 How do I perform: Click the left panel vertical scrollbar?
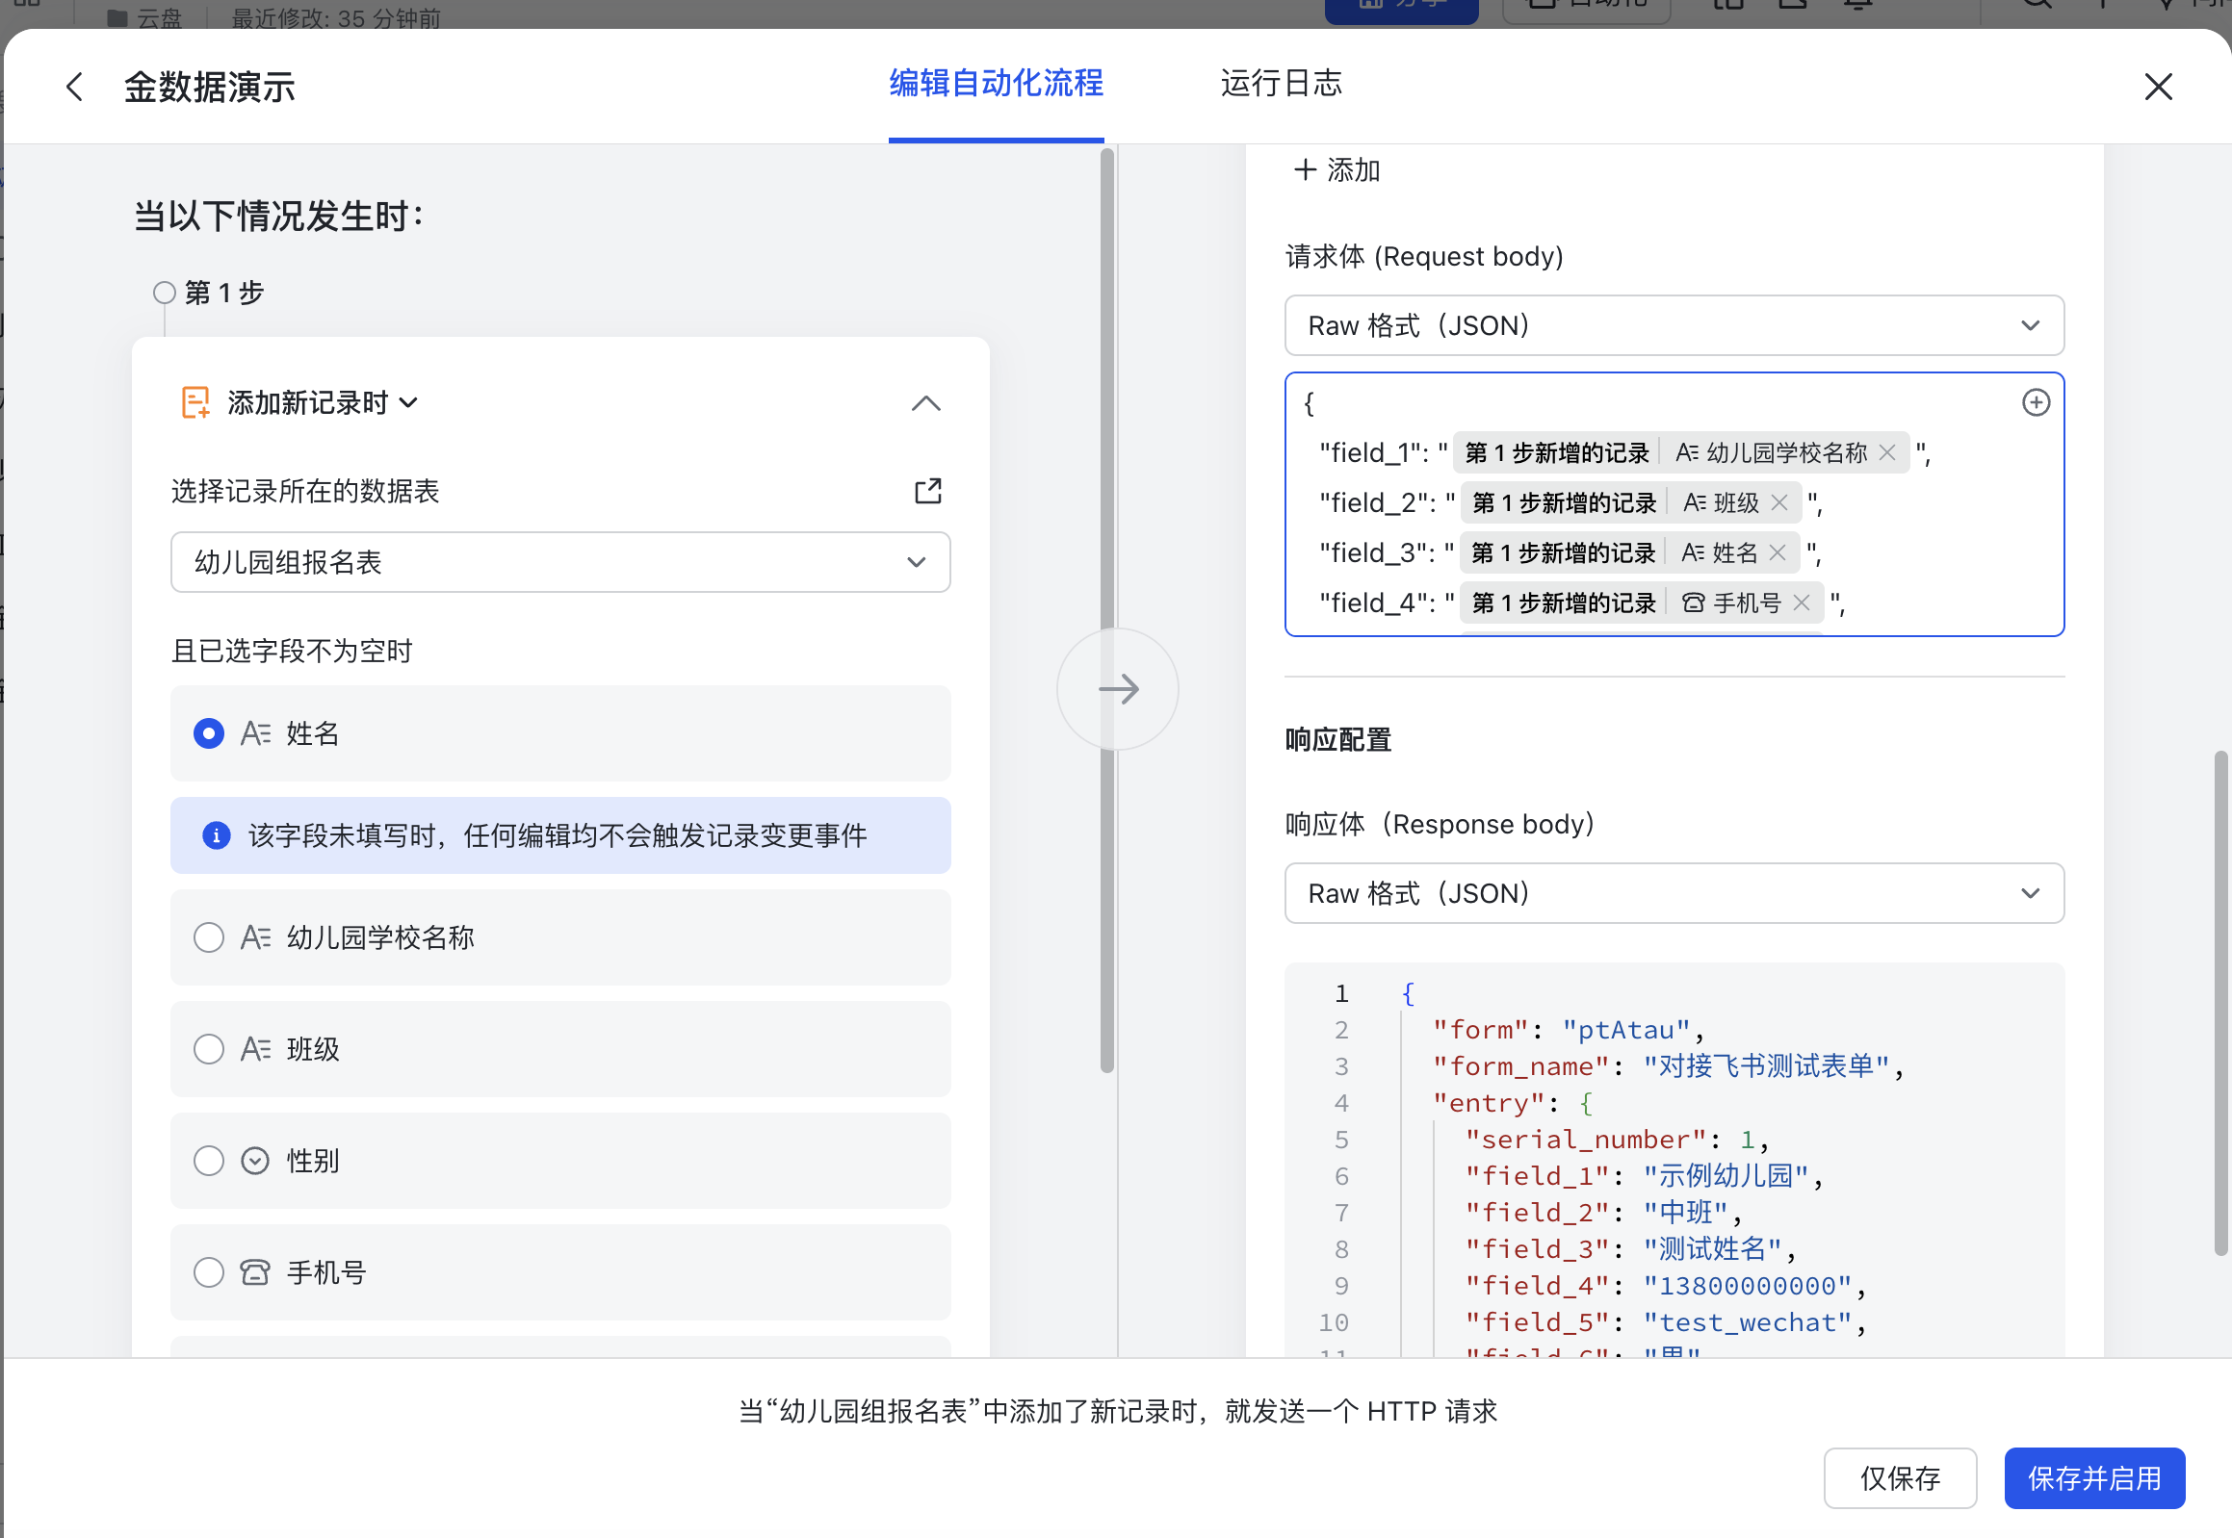(1106, 610)
